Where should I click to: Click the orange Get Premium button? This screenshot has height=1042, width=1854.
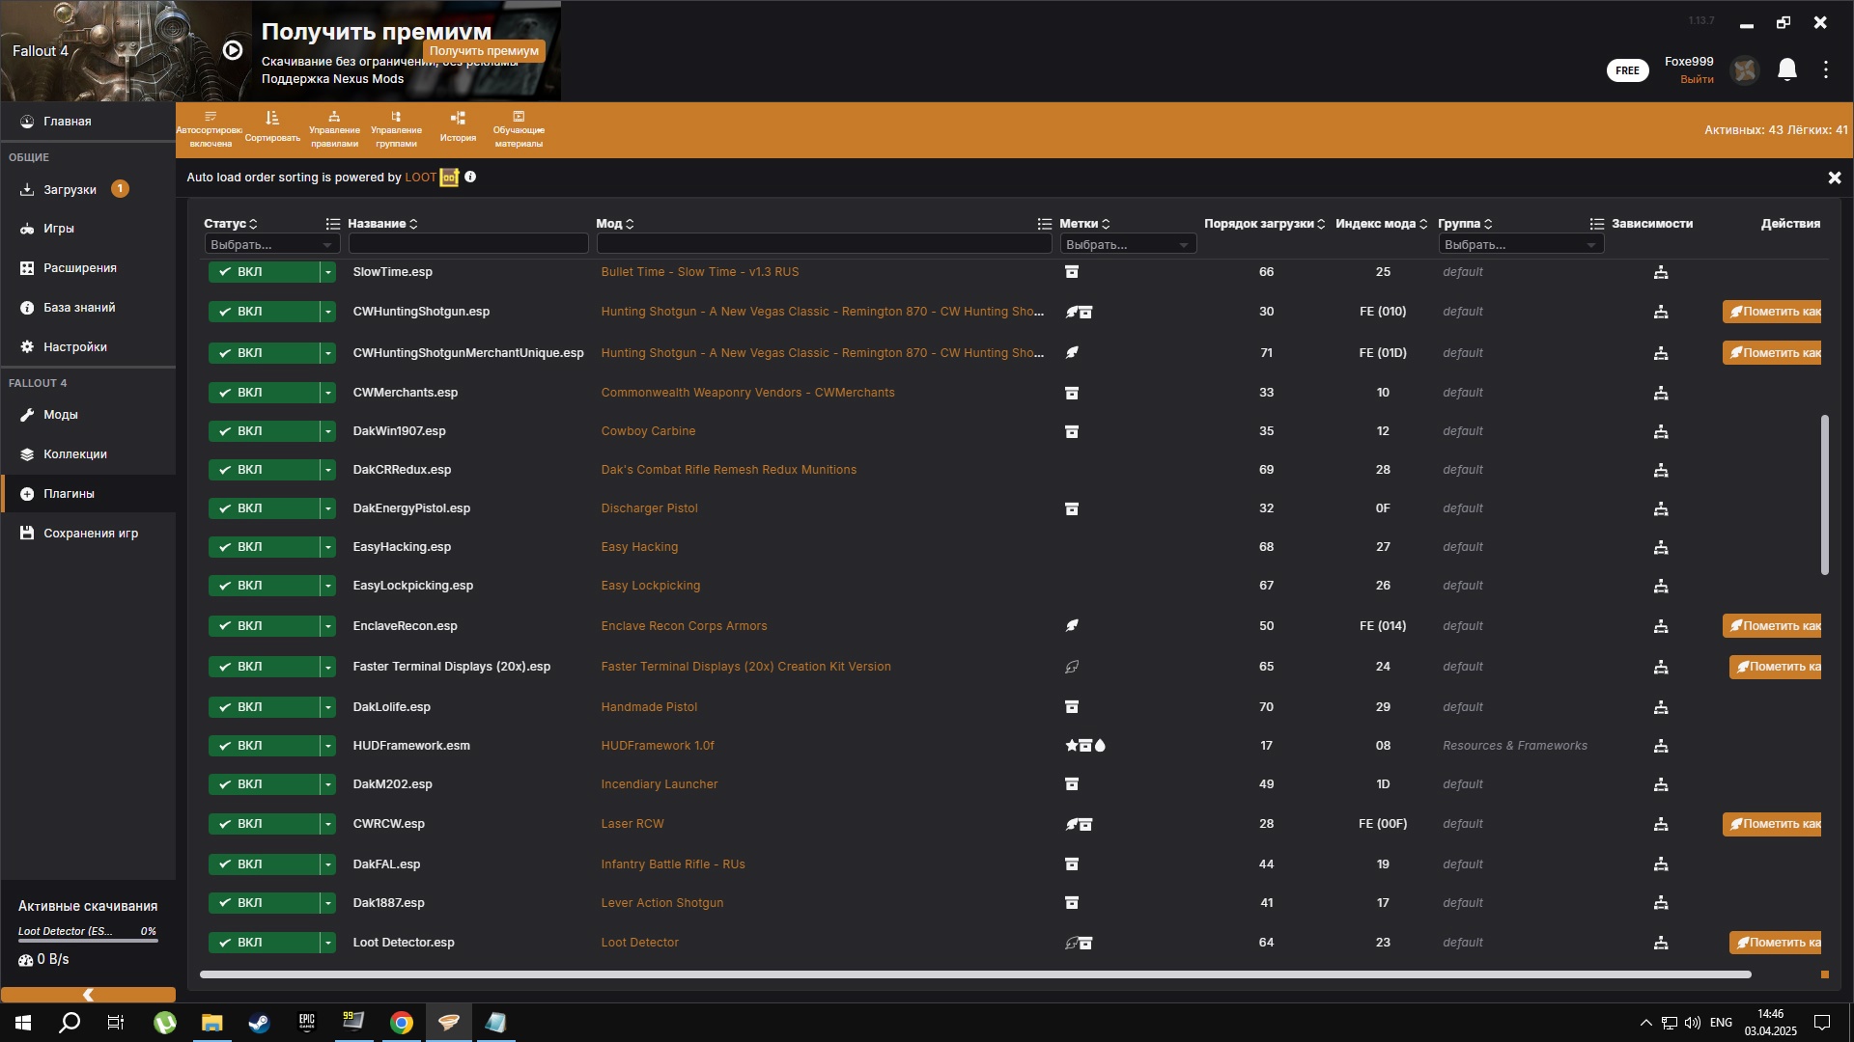coord(484,51)
